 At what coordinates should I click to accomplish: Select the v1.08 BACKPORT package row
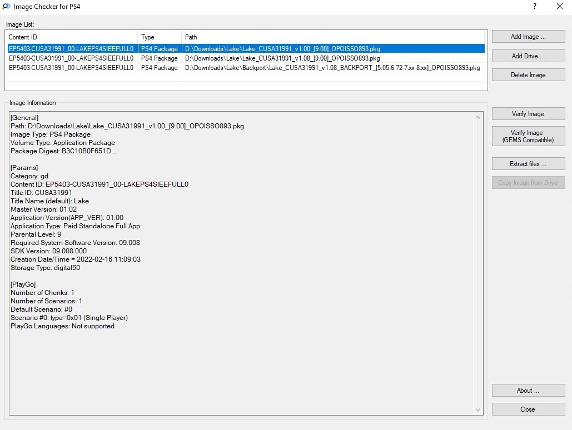pos(246,67)
